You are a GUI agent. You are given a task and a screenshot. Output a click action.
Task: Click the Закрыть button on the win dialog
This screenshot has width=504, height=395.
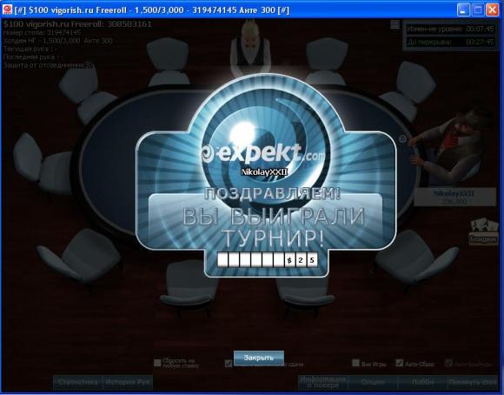click(x=259, y=358)
